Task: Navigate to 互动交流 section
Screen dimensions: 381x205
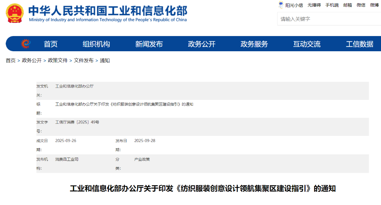Action: (x=307, y=44)
